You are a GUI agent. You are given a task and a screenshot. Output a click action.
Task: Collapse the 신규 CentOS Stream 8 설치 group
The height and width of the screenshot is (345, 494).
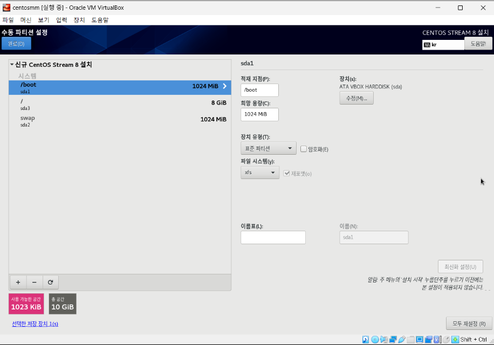pyautogui.click(x=12, y=65)
